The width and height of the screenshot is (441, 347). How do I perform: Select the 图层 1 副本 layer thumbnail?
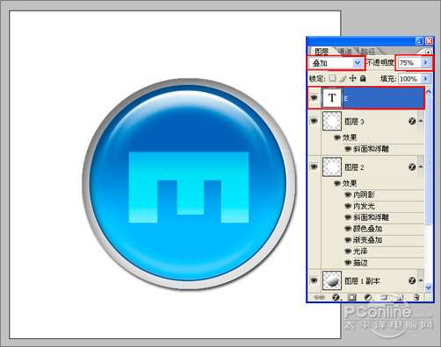click(x=332, y=280)
